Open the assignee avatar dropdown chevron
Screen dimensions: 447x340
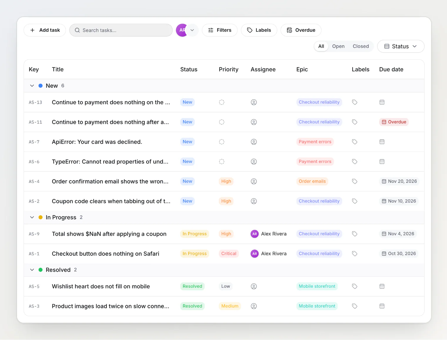click(193, 30)
